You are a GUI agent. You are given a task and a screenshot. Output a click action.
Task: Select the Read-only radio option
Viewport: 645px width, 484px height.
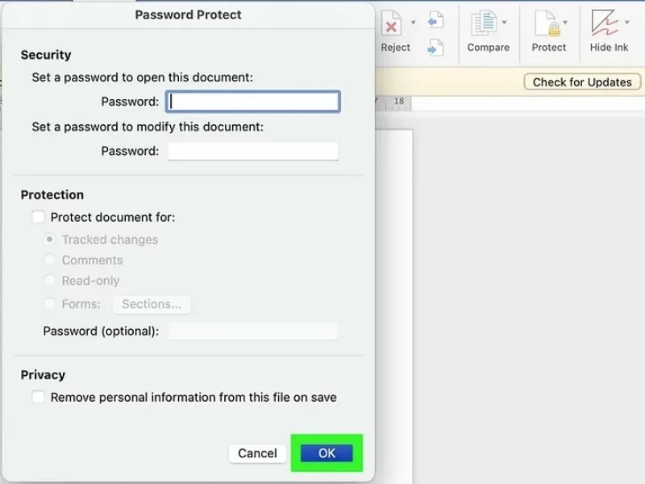pyautogui.click(x=49, y=281)
